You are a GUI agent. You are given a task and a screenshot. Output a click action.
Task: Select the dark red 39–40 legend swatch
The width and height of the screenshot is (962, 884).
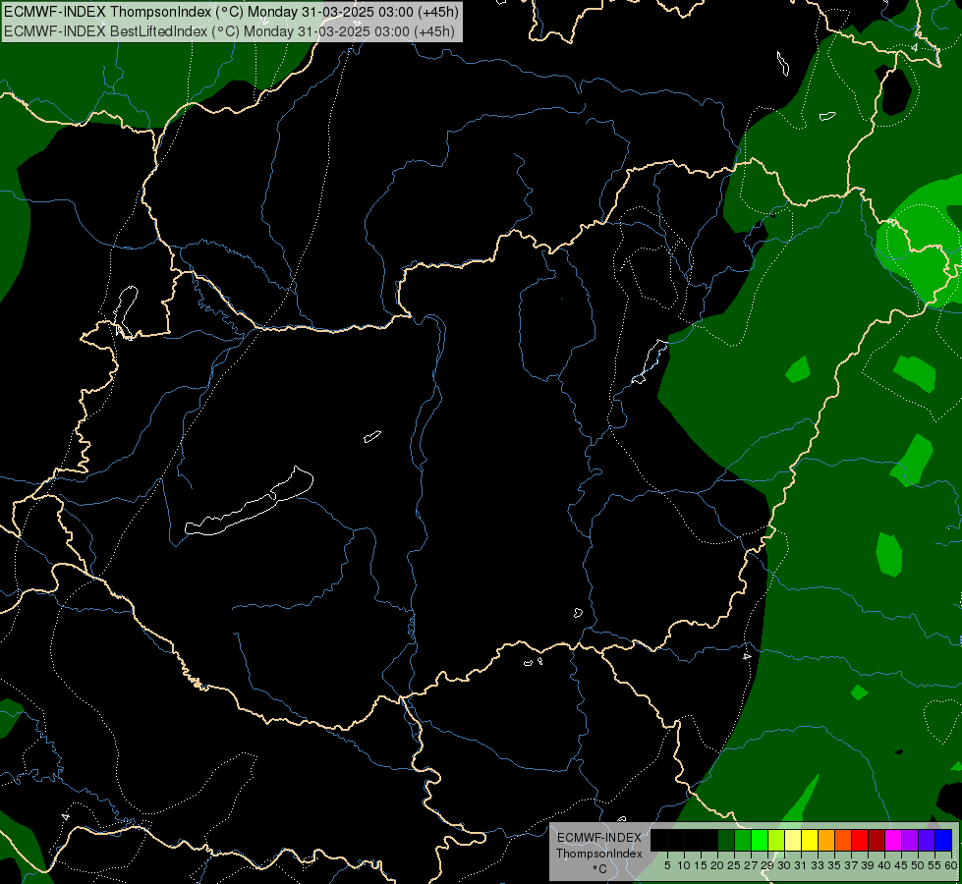pos(877,840)
